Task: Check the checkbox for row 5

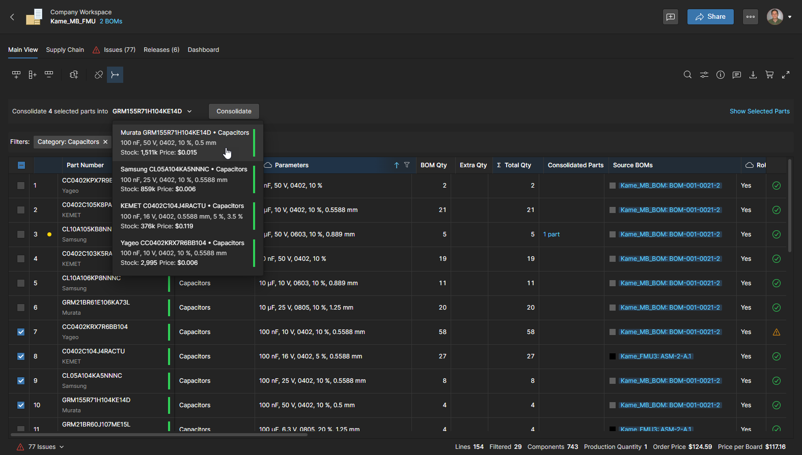Action: click(21, 283)
